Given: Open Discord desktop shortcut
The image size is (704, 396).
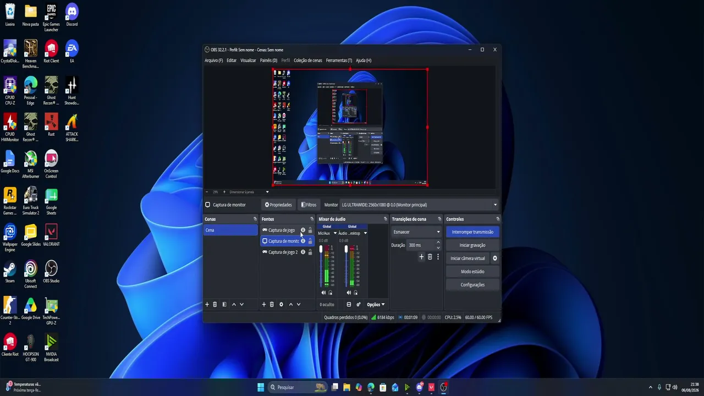Looking at the screenshot, I should click(71, 15).
